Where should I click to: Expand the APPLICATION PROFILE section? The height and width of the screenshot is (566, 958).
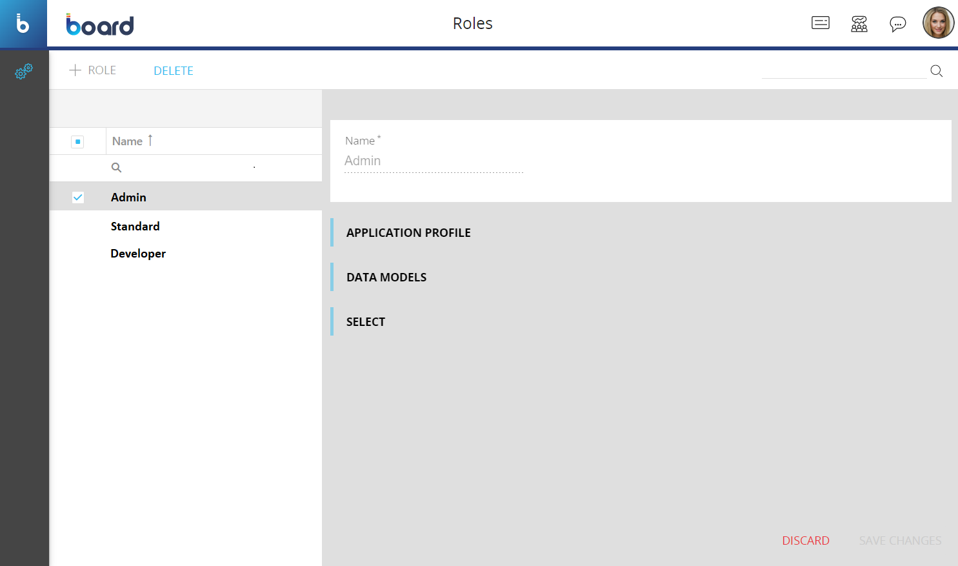click(408, 233)
